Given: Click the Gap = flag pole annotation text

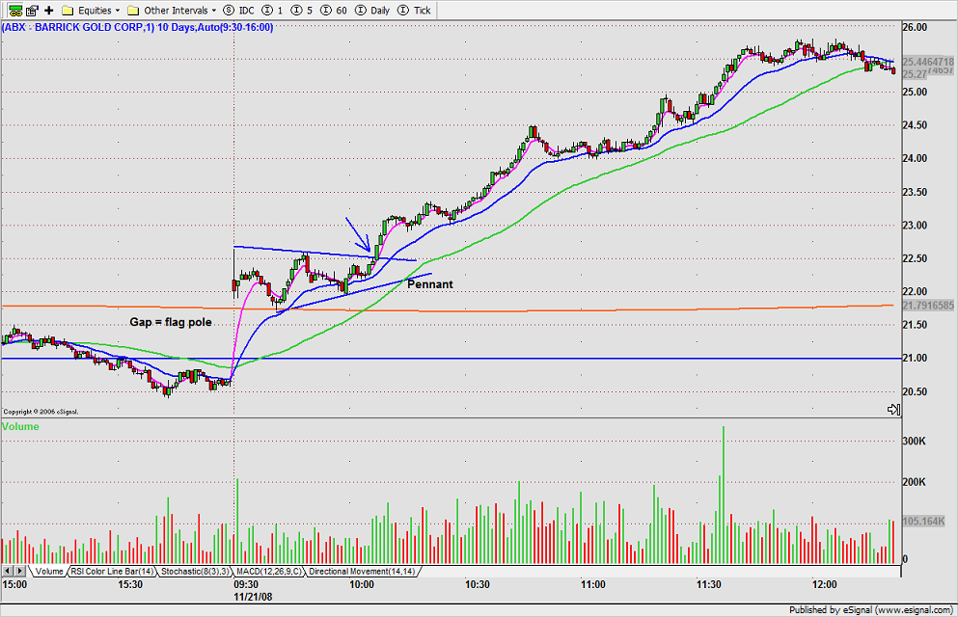Looking at the screenshot, I should click(x=171, y=322).
